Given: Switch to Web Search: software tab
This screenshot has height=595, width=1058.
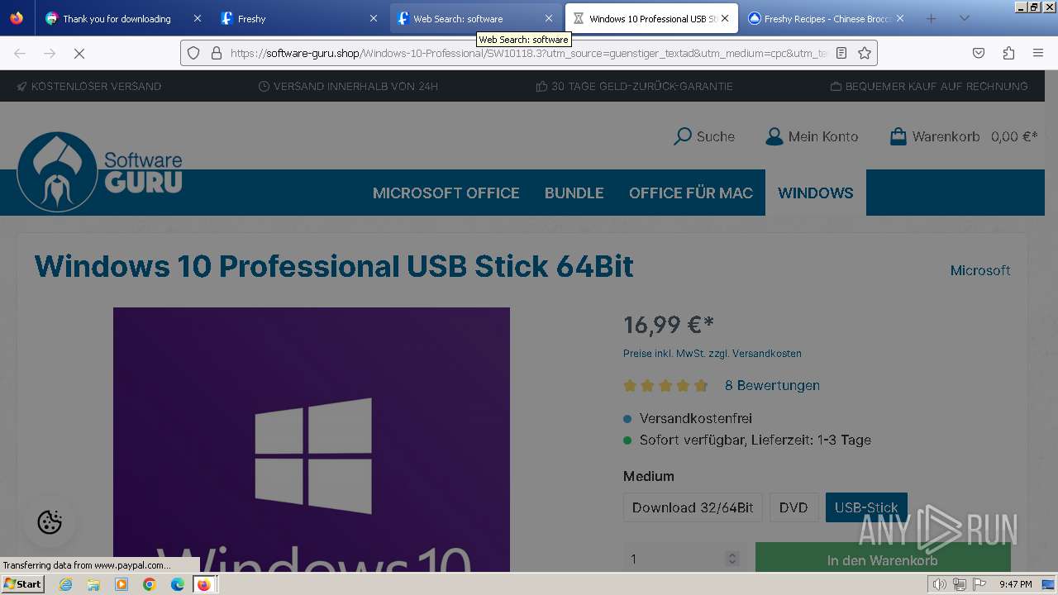Looking at the screenshot, I should pos(477,18).
